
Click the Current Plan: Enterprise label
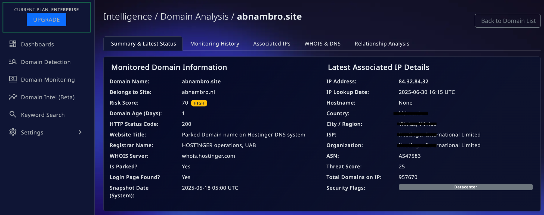point(47,9)
